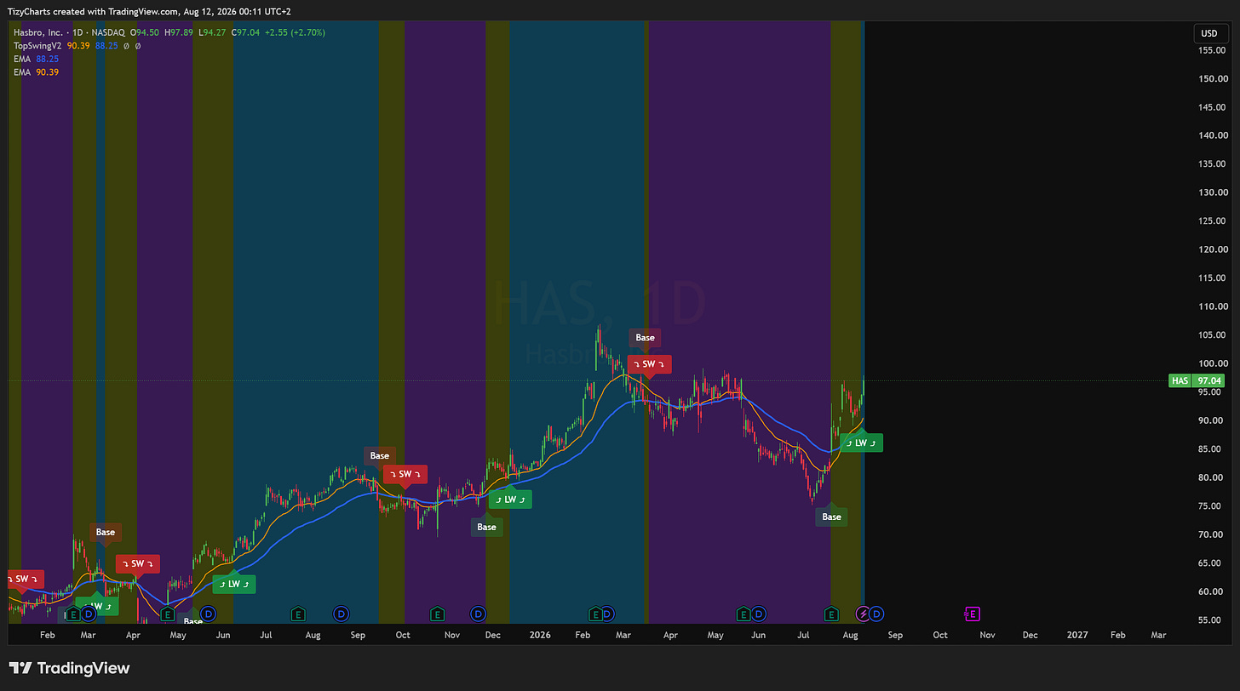Click the 155.00 label on the price axis
The height and width of the screenshot is (691, 1240).
[x=1212, y=50]
